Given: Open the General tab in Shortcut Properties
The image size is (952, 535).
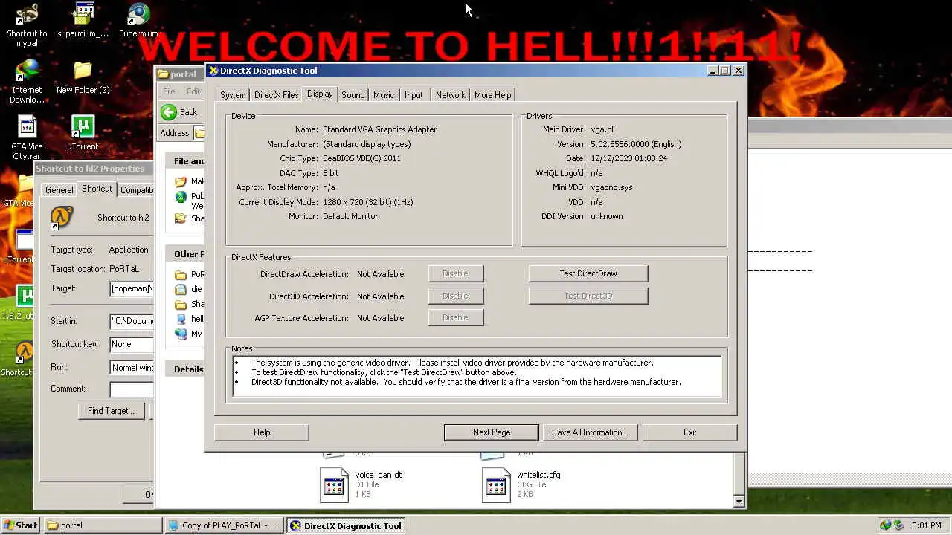Looking at the screenshot, I should coord(59,190).
